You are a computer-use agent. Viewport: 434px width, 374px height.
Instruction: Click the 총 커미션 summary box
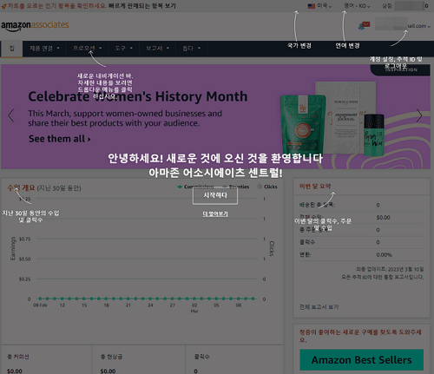[47, 359]
